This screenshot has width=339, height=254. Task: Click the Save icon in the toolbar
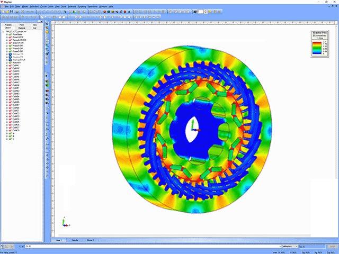click(12, 12)
